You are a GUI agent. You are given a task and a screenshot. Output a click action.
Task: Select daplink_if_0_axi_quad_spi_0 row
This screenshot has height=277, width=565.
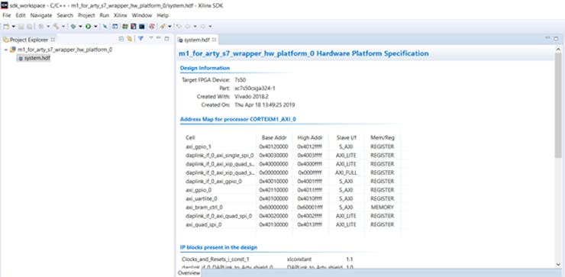point(218,216)
